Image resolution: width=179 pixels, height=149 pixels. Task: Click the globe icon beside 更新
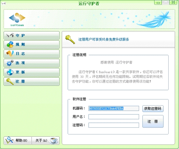pos(10,72)
